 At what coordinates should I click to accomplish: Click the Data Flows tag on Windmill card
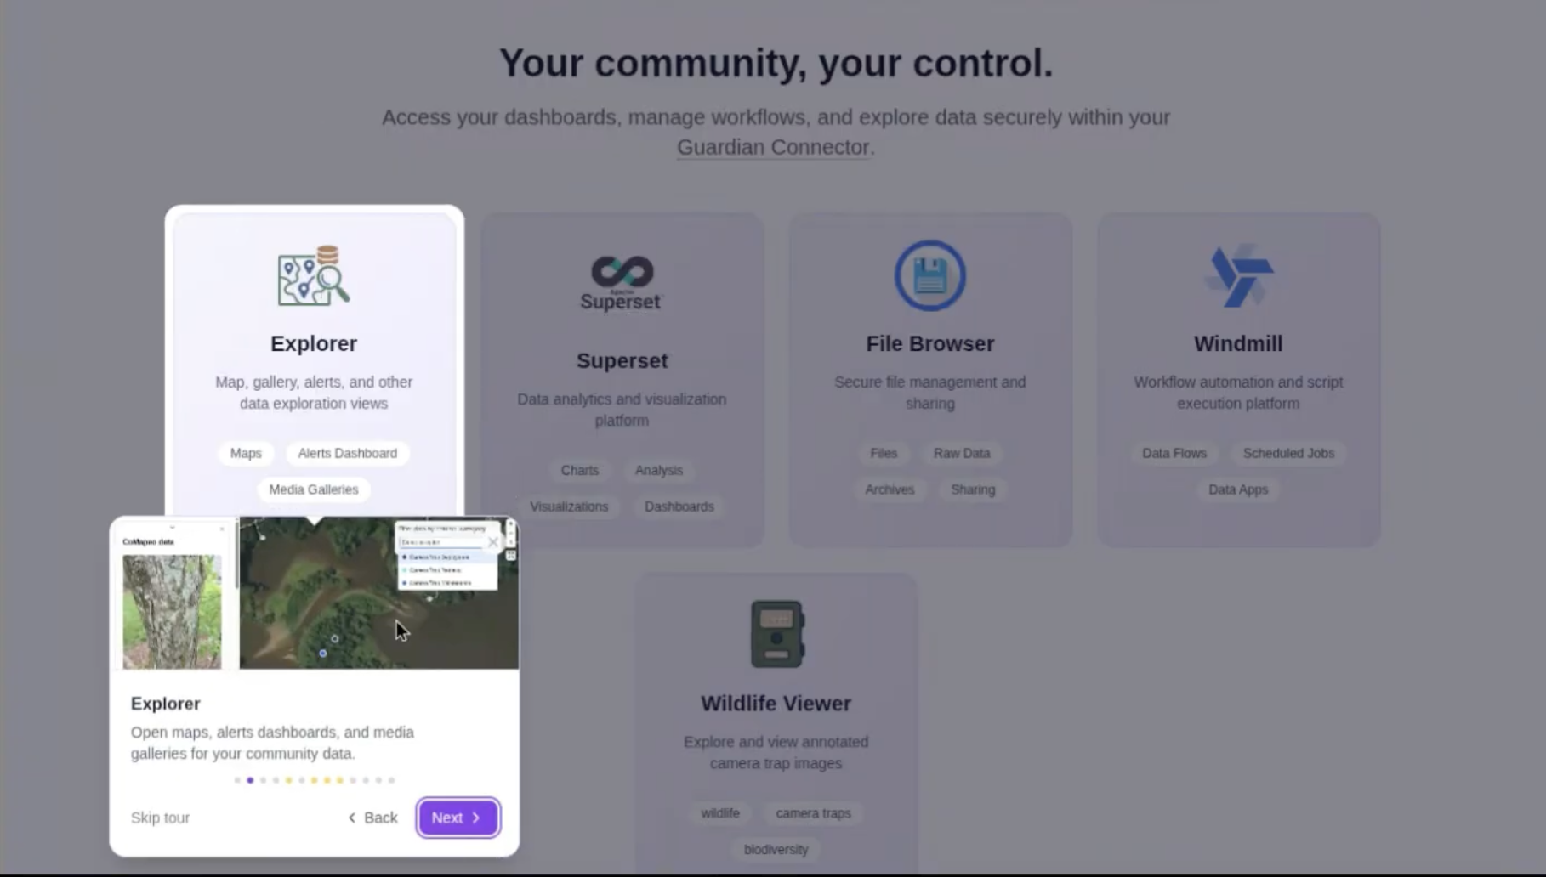click(x=1174, y=453)
